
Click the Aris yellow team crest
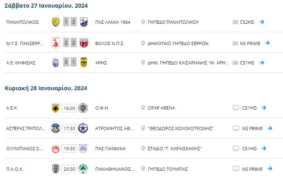click(x=84, y=62)
